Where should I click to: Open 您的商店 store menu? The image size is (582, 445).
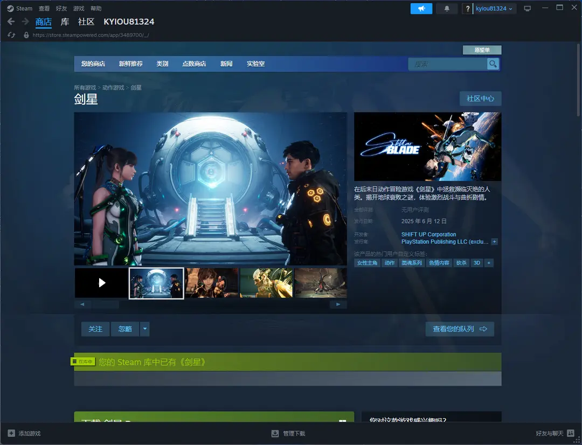tap(93, 64)
